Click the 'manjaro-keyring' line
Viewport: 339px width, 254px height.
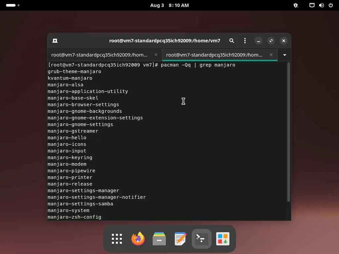coord(70,157)
